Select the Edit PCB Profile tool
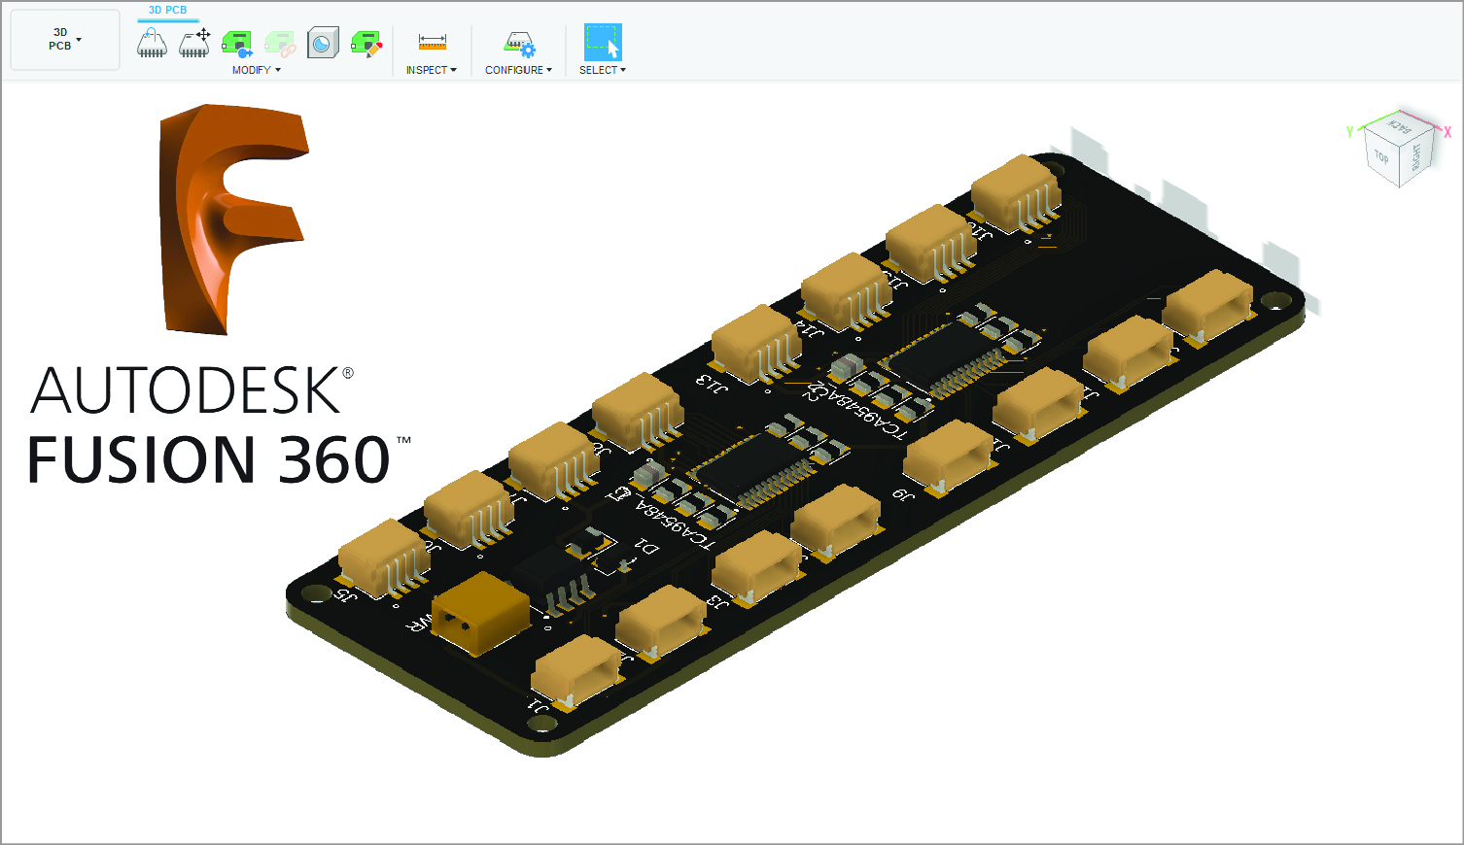This screenshot has width=1464, height=845. (366, 43)
